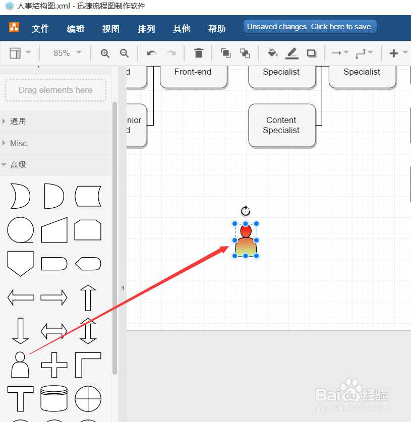Select the rounded-right delay rectangle shape

(x=54, y=264)
